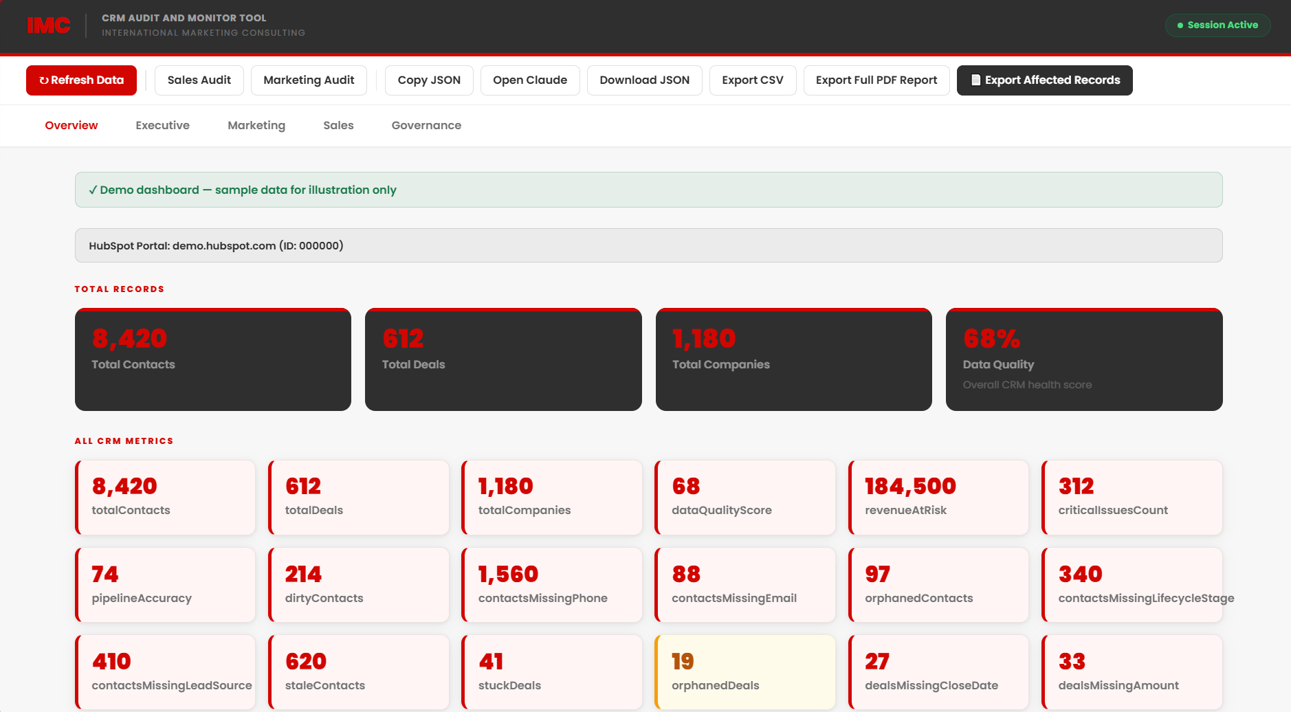This screenshot has width=1291, height=712.
Task: Select the yellow orphanedDeals metric card
Action: pyautogui.click(x=745, y=672)
